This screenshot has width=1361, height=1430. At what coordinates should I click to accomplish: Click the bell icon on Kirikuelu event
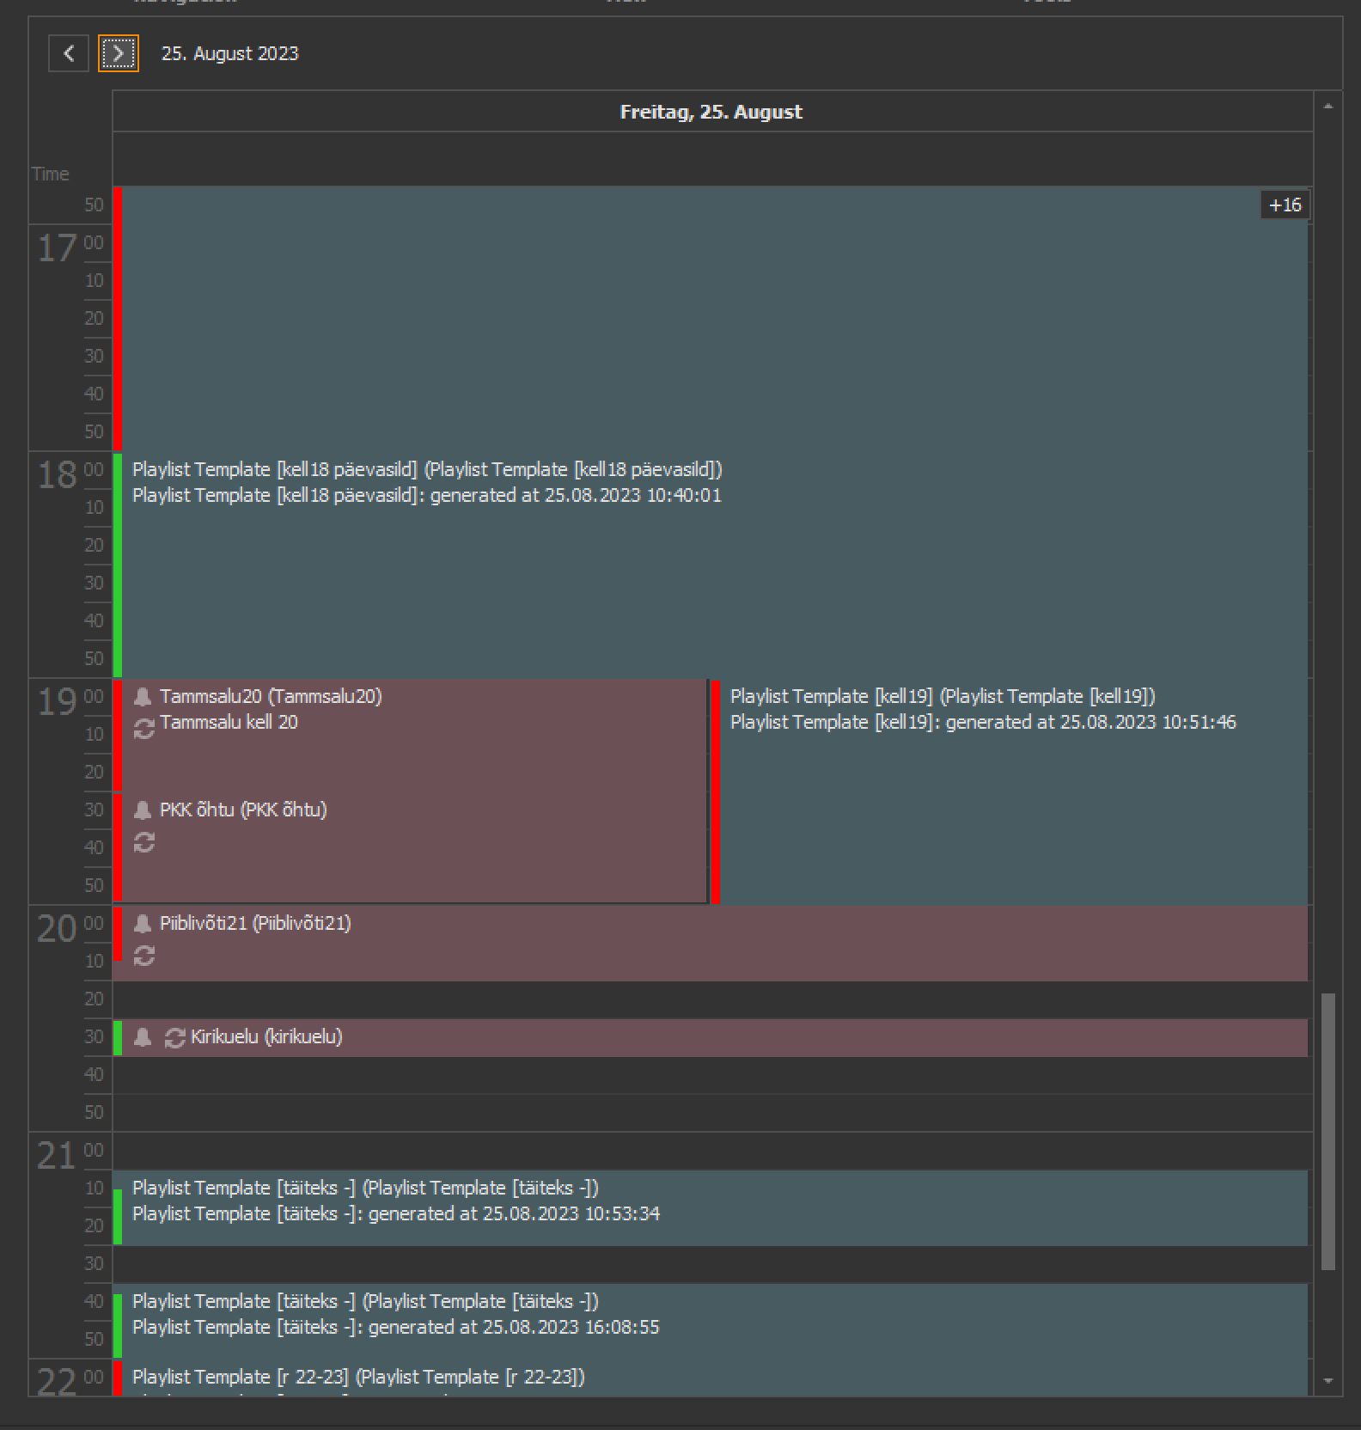pos(143,1038)
